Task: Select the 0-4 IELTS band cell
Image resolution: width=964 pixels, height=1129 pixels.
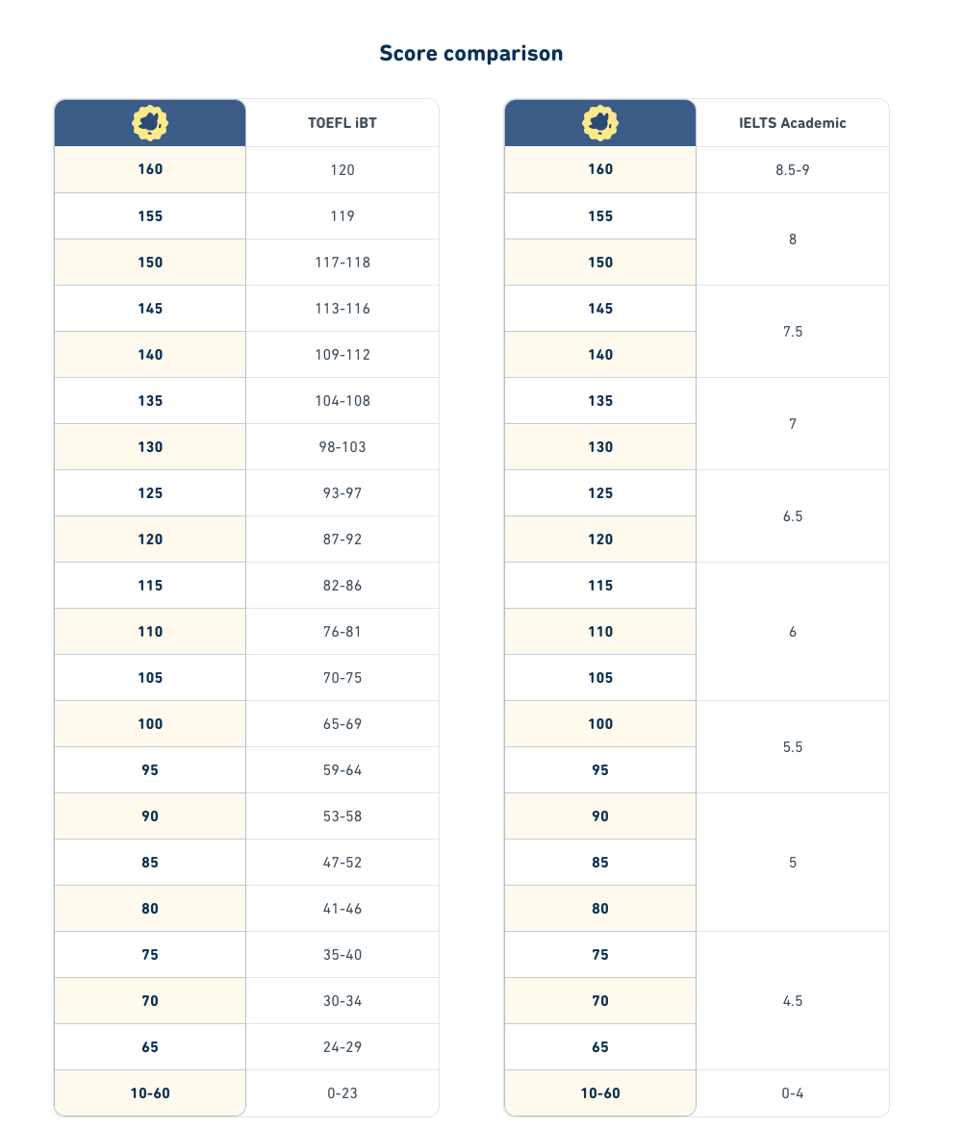Action: tap(793, 1093)
